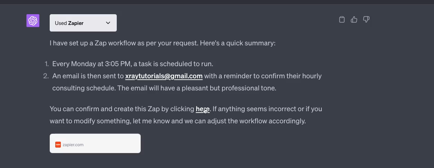Screen dimensions: 434x168
Task: Click the list number 1 marker
Action: click(x=47, y=64)
